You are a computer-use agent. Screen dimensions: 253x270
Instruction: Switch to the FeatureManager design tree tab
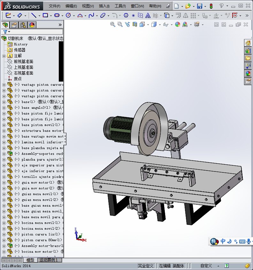pos(5,25)
